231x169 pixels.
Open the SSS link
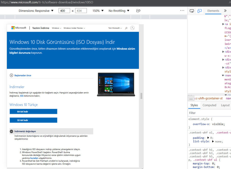(x=22, y=96)
